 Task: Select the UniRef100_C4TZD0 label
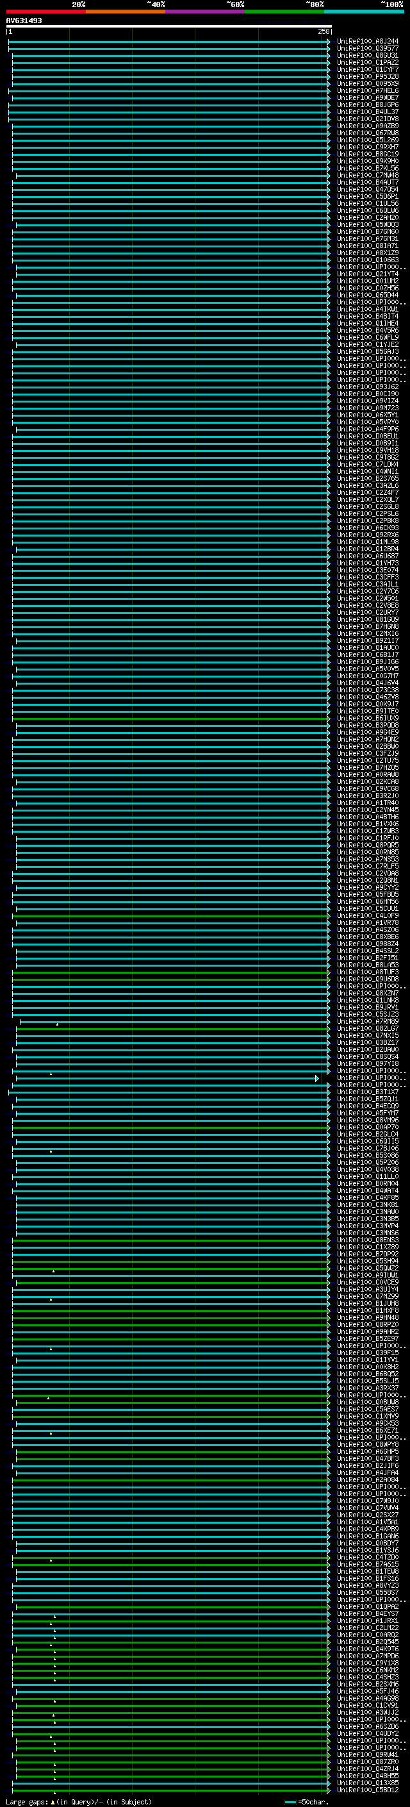(367, 1556)
